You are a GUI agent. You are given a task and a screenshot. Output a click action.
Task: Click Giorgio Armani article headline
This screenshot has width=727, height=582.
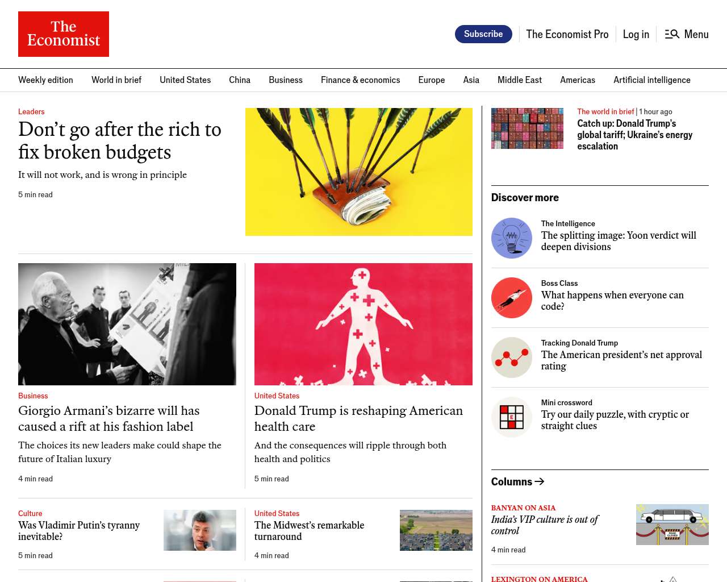click(x=109, y=418)
